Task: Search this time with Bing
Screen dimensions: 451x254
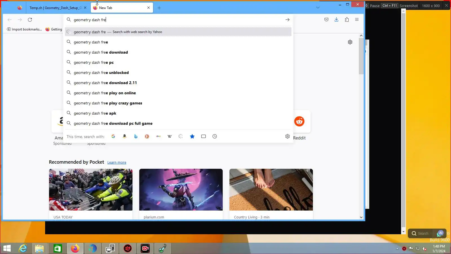Action: point(136,136)
